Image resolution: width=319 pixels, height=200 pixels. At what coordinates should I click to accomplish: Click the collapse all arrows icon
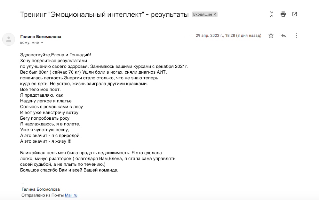coord(272,14)
